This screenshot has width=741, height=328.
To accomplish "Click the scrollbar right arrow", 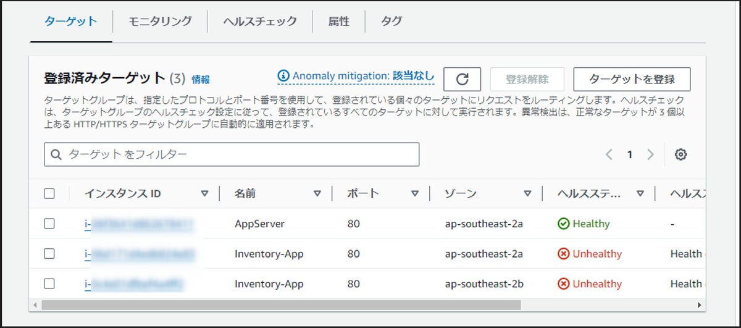I will tap(699, 305).
